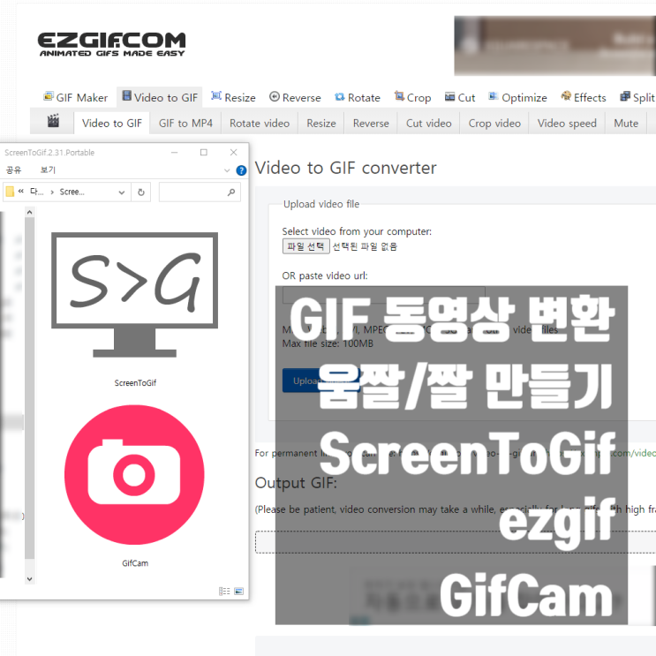Switch Explorer to large icons view

click(x=239, y=591)
